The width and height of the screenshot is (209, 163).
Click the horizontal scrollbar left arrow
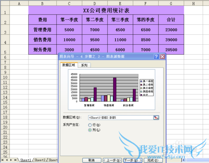coord(184,160)
